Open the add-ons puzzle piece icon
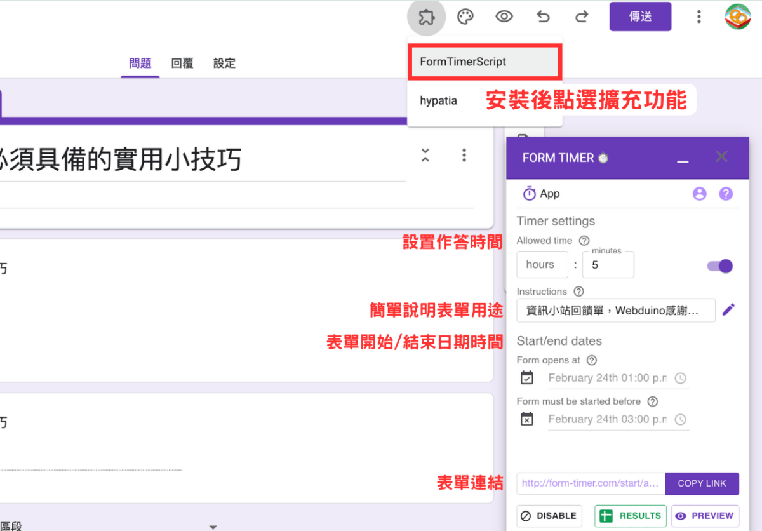The height and width of the screenshot is (531, 762). point(426,17)
